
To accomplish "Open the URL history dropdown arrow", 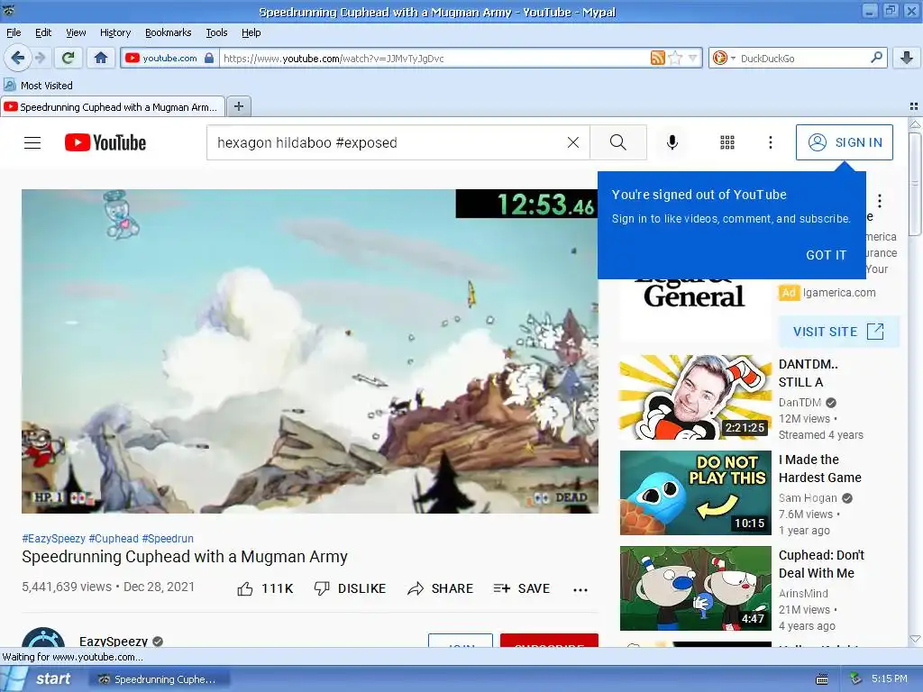I will pyautogui.click(x=693, y=58).
